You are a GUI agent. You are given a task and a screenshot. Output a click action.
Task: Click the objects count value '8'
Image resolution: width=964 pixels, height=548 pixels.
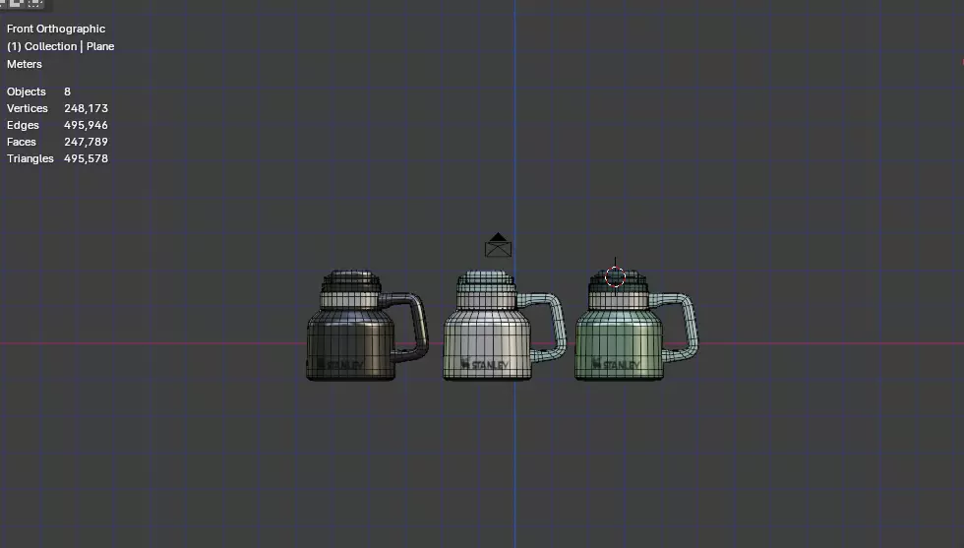tap(68, 91)
